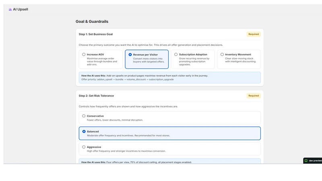Select the Increase AOV goal
The image size is (322, 181).
coord(101,59)
